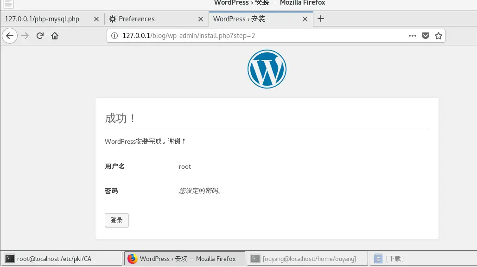
Task: Show site information icon in address bar
Action: click(x=114, y=36)
